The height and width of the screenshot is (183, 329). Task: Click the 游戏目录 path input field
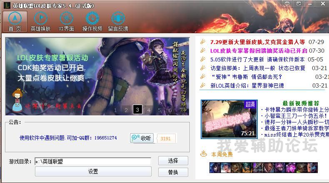coord(93,161)
